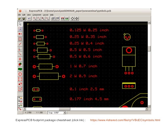Select the scattered dots net tool
Viewport: 166px width, 125px height.
(x=20, y=89)
